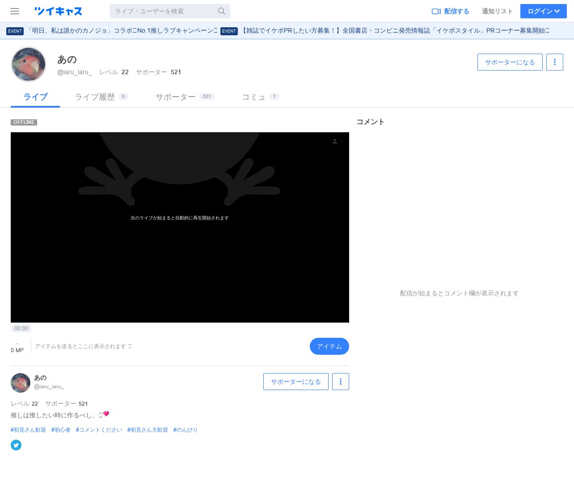Click the あの username below player
The width and height of the screenshot is (574, 483).
tap(40, 378)
